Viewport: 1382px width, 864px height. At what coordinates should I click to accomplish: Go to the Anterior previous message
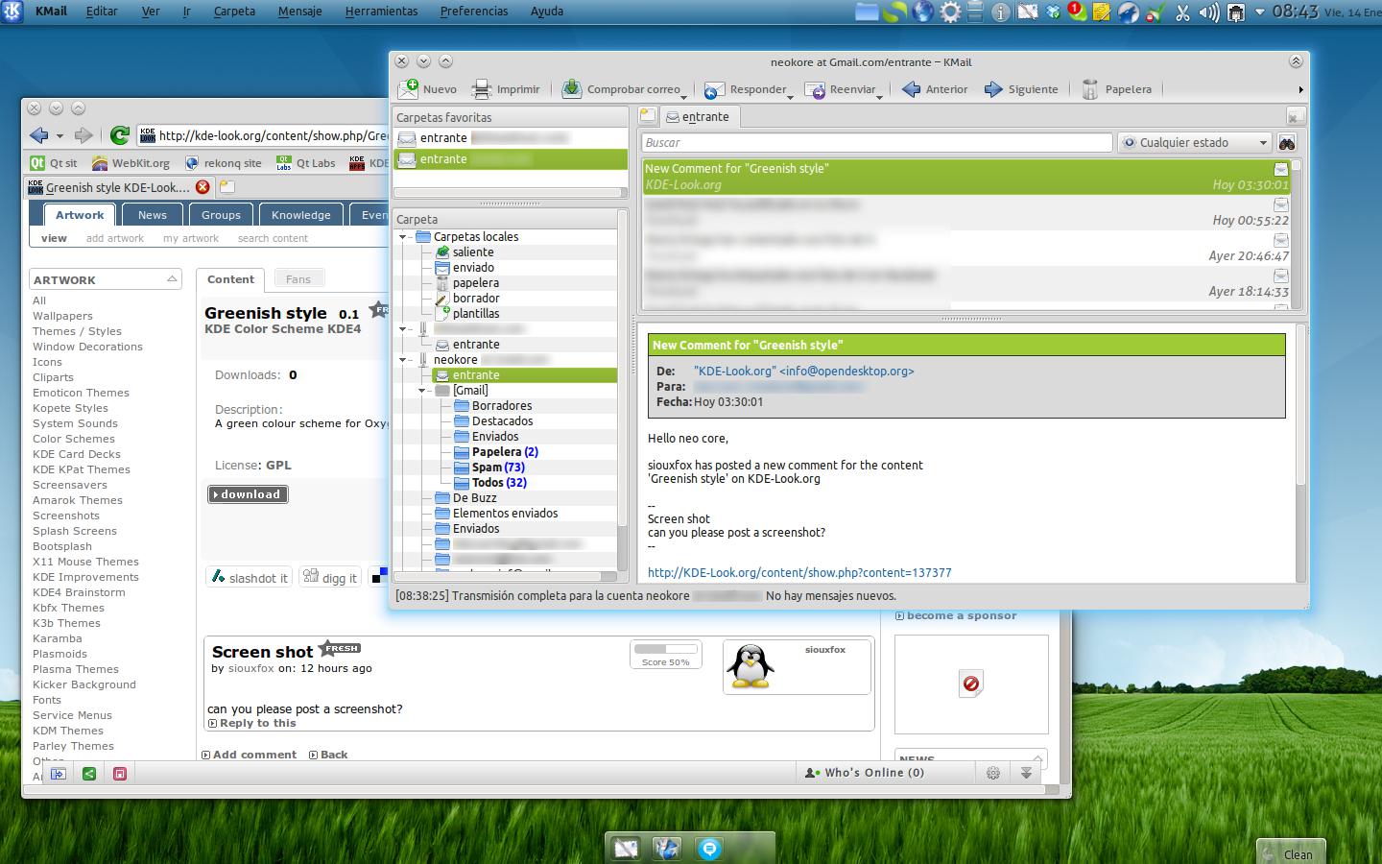point(935,89)
